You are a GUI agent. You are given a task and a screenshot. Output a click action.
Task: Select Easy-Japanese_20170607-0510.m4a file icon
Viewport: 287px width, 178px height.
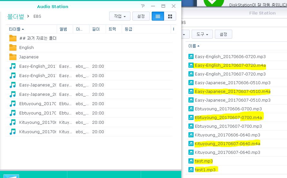pyautogui.click(x=191, y=91)
